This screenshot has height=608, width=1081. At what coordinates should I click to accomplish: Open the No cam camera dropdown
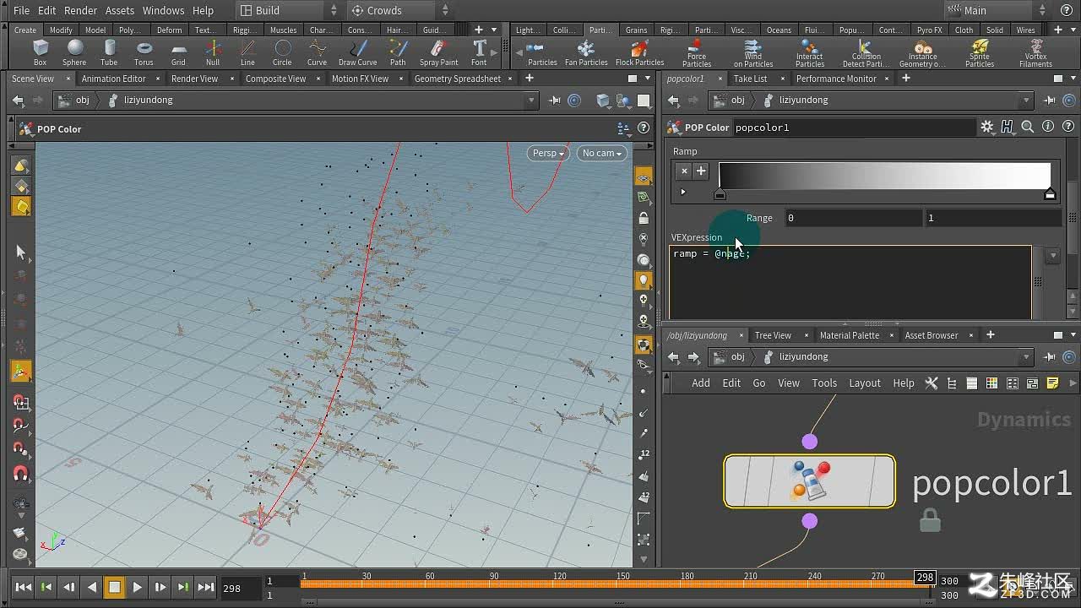tap(601, 153)
